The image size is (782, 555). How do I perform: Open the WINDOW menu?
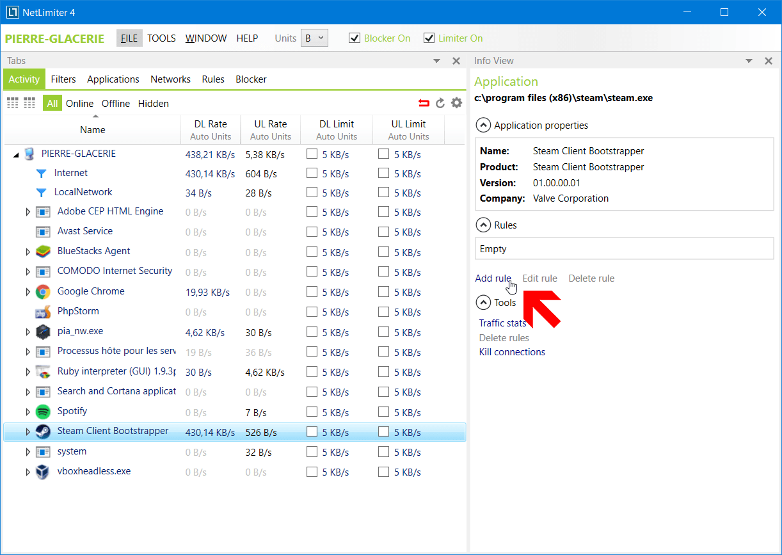point(206,38)
